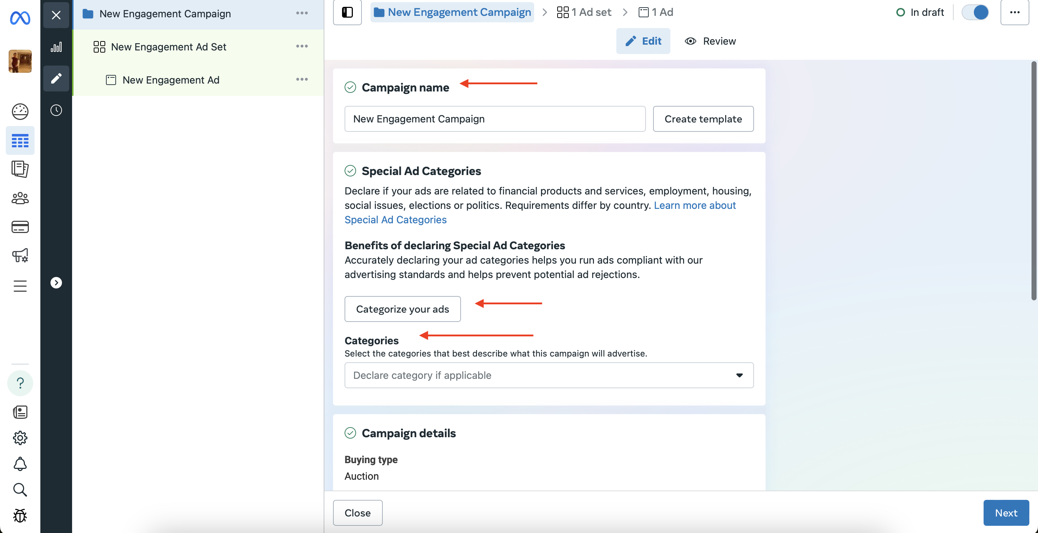
Task: Open Billing card icon in sidebar
Action: [x=20, y=227]
